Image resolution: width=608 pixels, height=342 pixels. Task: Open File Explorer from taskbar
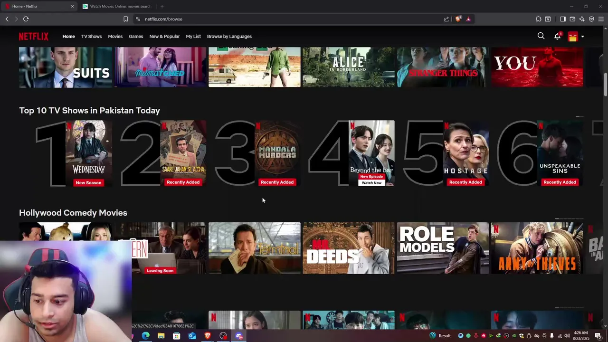click(x=161, y=336)
